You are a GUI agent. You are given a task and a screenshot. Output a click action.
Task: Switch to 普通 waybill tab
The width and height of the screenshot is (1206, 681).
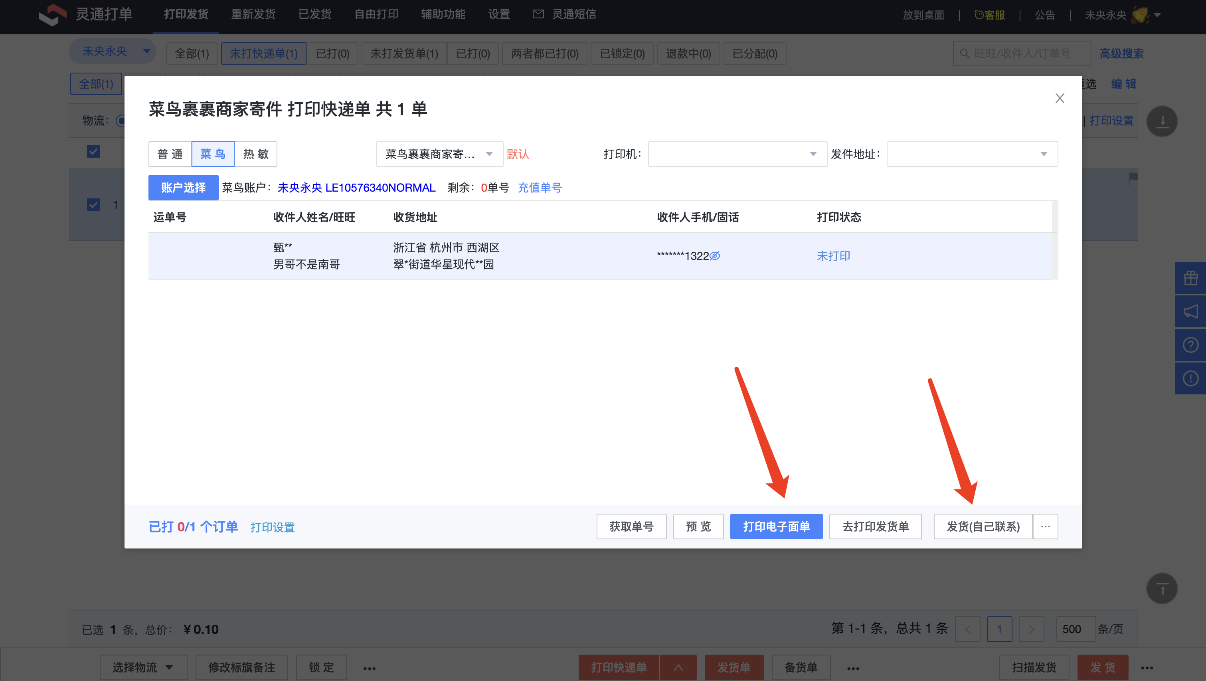coord(170,154)
